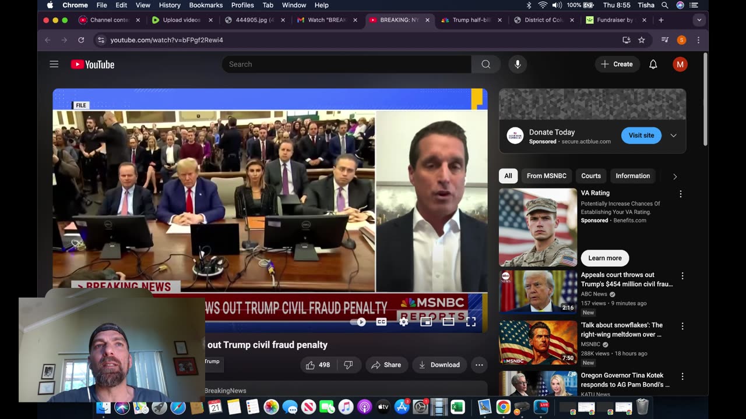Start voice search with the microphone

click(x=518, y=64)
